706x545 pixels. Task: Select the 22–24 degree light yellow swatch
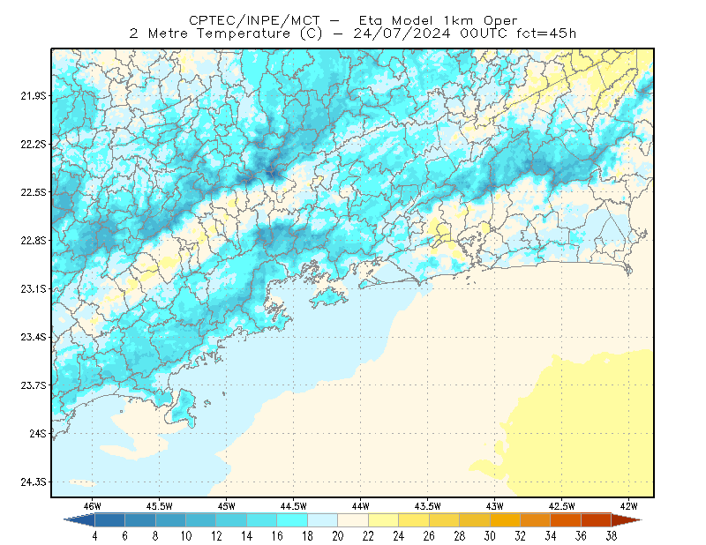pyautogui.click(x=384, y=520)
